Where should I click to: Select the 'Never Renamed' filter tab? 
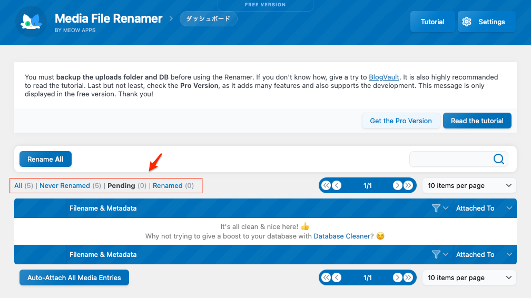click(64, 186)
